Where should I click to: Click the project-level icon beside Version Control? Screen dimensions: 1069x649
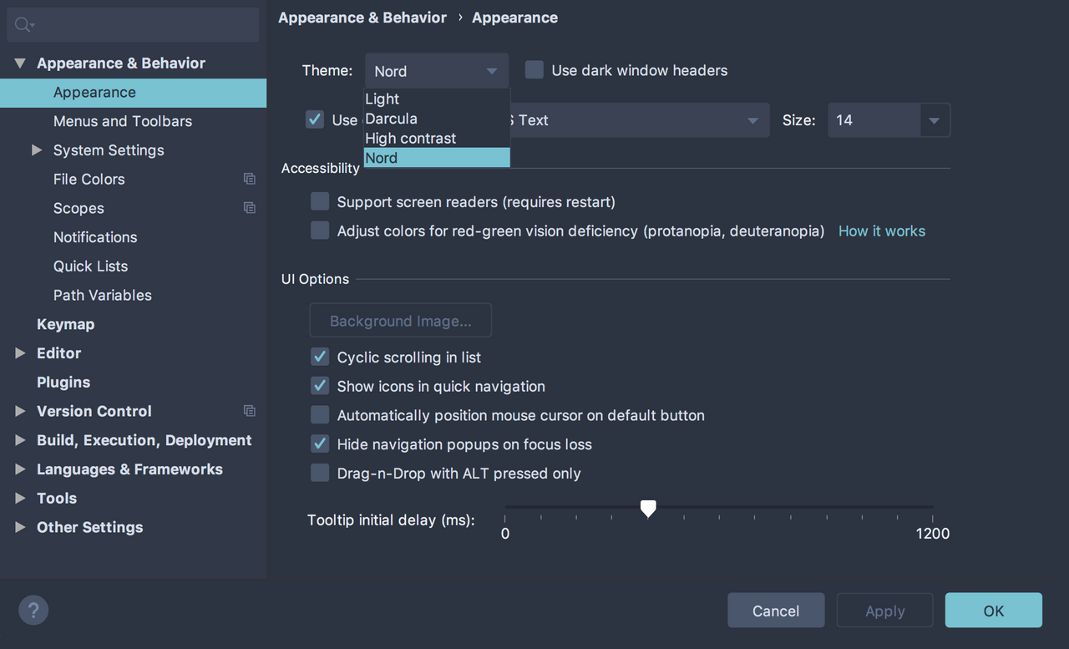coord(249,411)
